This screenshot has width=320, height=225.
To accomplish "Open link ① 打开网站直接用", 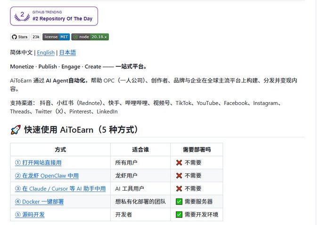I will [38, 163].
